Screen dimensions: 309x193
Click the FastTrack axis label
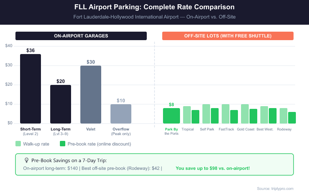(226, 129)
